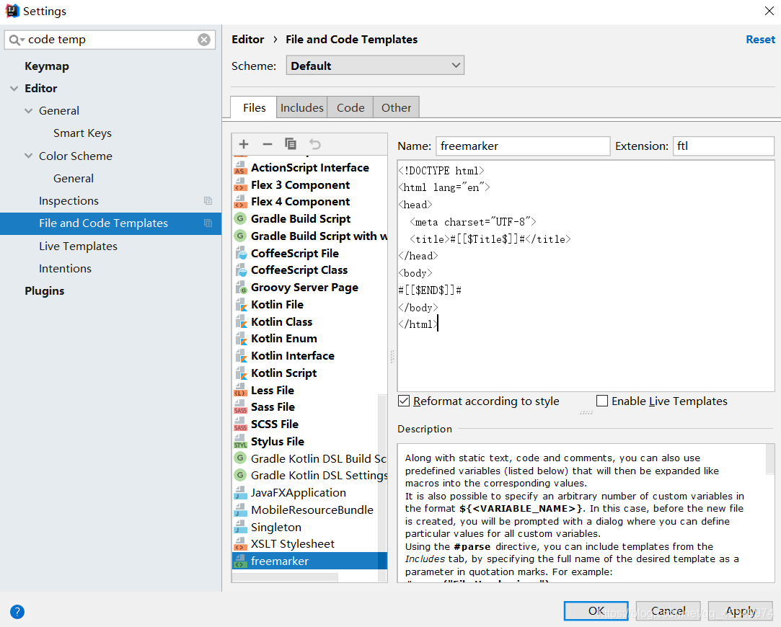The image size is (781, 627).
Task: Click the Gradle Build Script G icon
Action: [241, 218]
